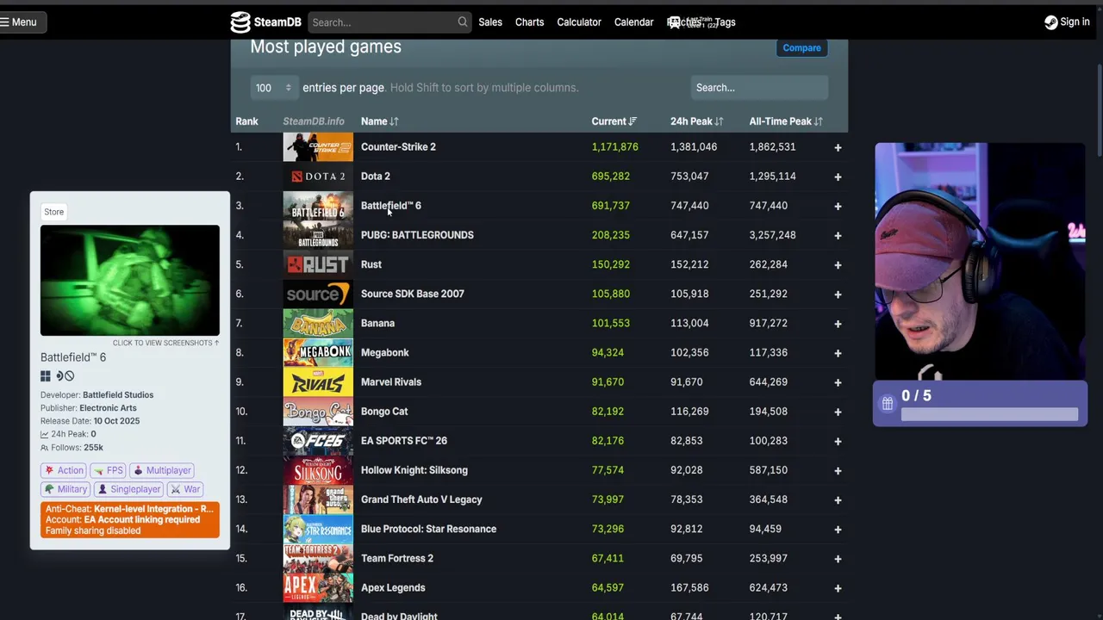The width and height of the screenshot is (1103, 620).
Task: Select the Multiplayer tag
Action: pyautogui.click(x=162, y=470)
